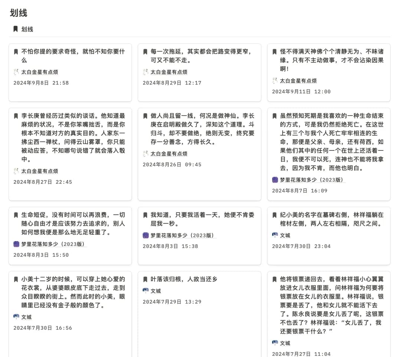Click bookmark icon beside "不怕你提的要求奇怪" quote
401x357 pixels.
coord(16,52)
